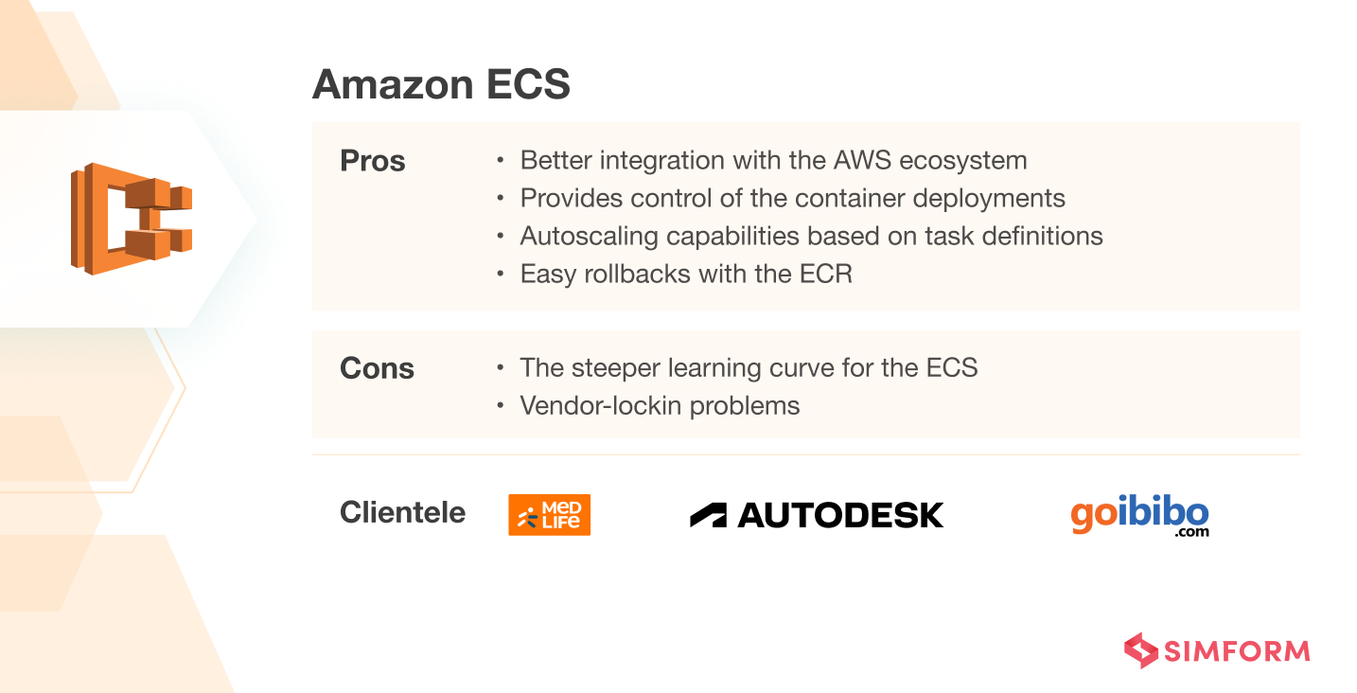Click the goibibo.com logo
The height and width of the screenshot is (693, 1357).
point(1139,516)
